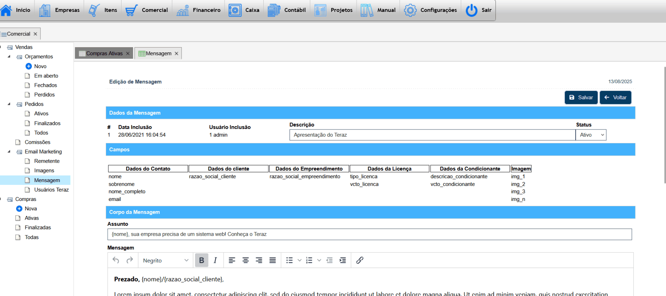The height and width of the screenshot is (296, 666).
Task: Switch to the Compras Ativas tab
Action: tap(104, 54)
